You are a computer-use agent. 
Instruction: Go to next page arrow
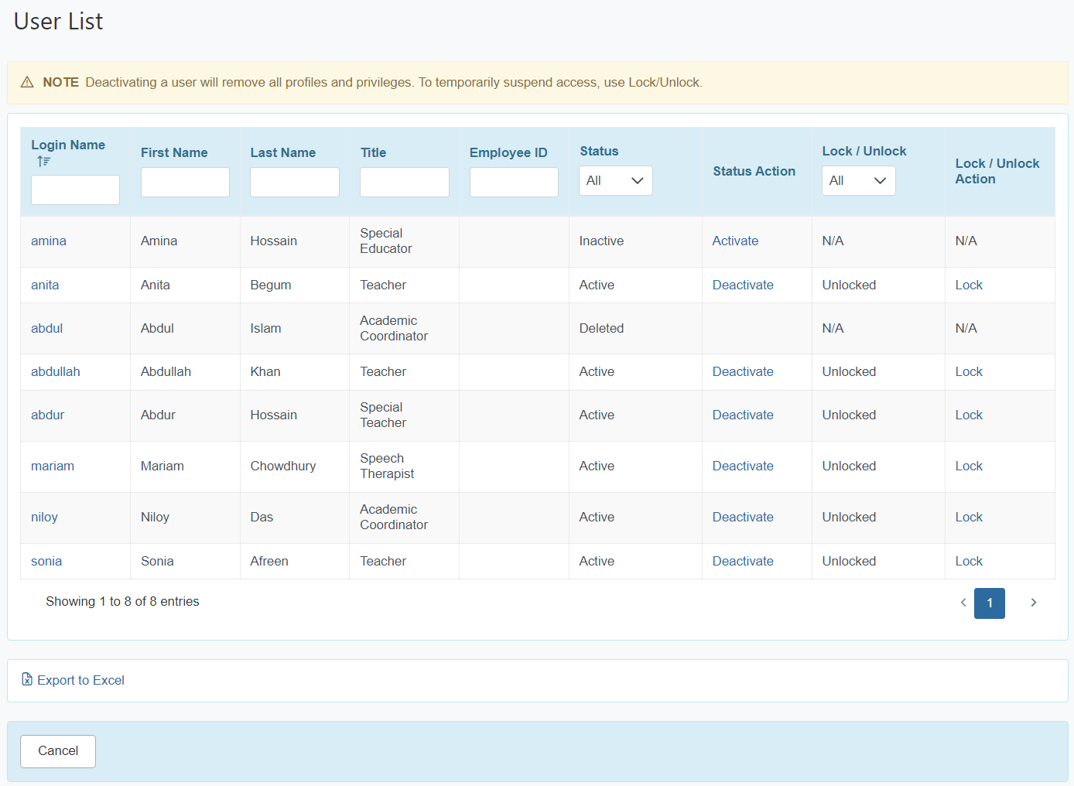pos(1033,603)
